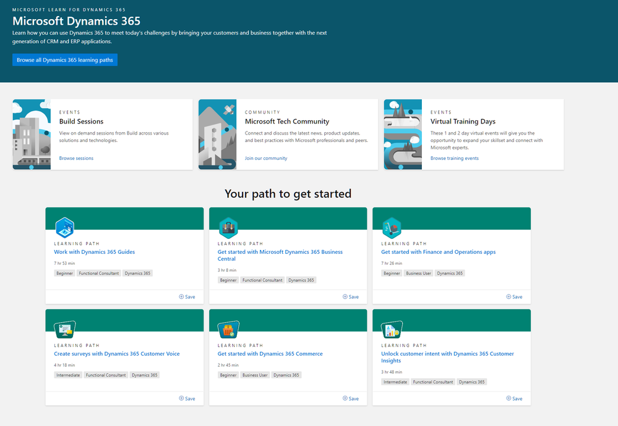Open Get started with Finance and Operations apps
Screen dimensions: 618x426
pyautogui.click(x=438, y=252)
